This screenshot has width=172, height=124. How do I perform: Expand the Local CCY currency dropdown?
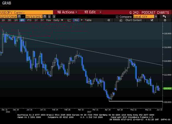tap(156, 17)
